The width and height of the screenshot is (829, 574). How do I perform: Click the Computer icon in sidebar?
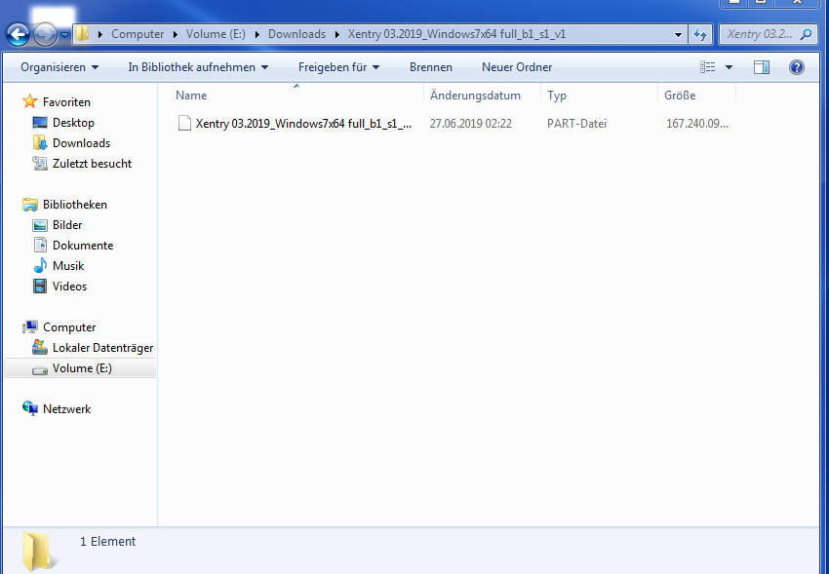tap(30, 326)
